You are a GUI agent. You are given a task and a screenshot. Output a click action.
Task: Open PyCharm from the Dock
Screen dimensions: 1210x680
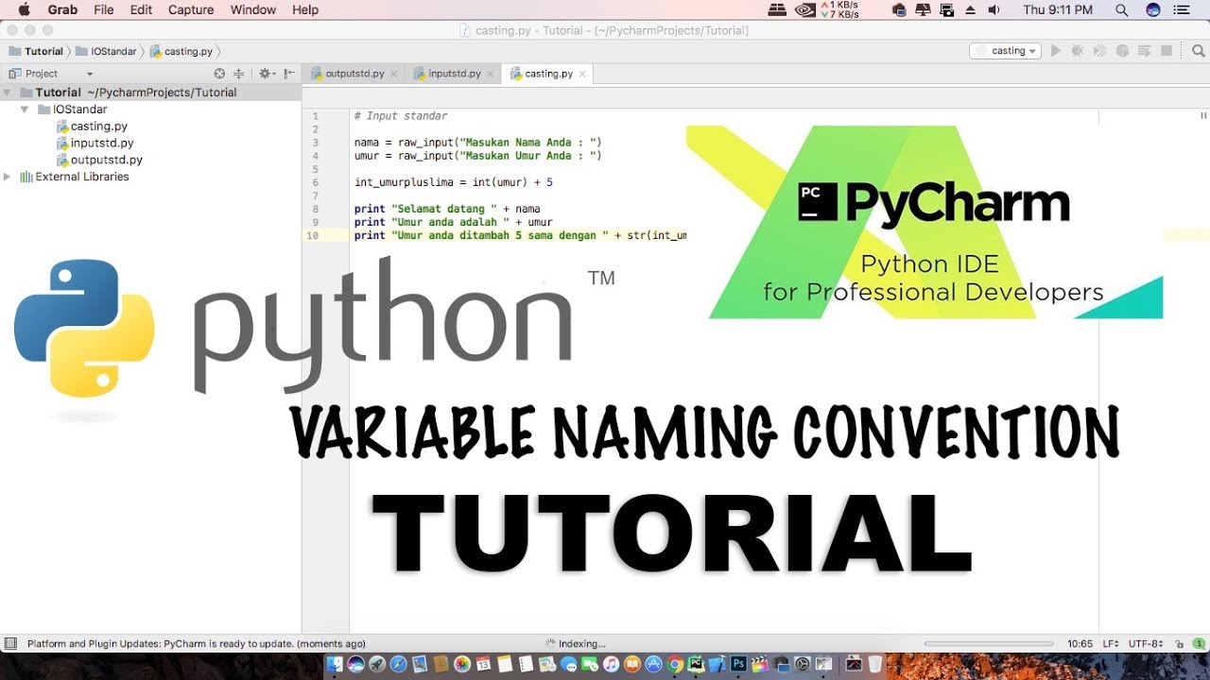[698, 665]
